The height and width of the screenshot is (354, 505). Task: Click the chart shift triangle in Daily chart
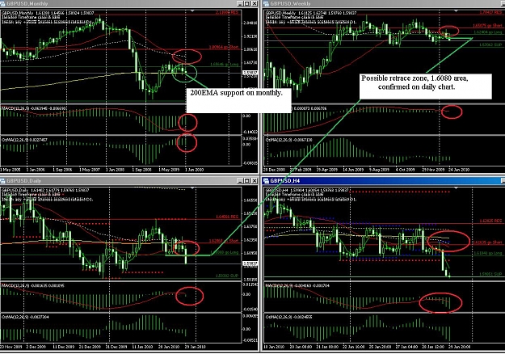click(x=192, y=188)
